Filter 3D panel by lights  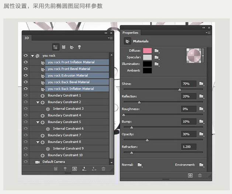pos(79,47)
